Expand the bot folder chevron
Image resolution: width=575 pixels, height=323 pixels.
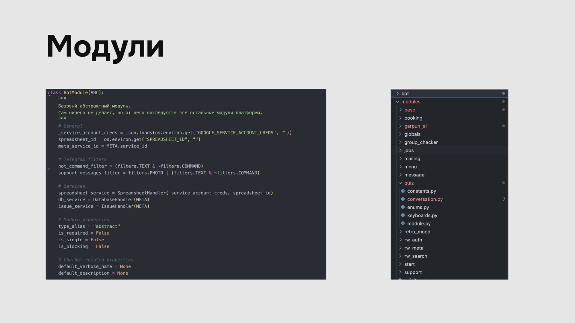(x=397, y=94)
